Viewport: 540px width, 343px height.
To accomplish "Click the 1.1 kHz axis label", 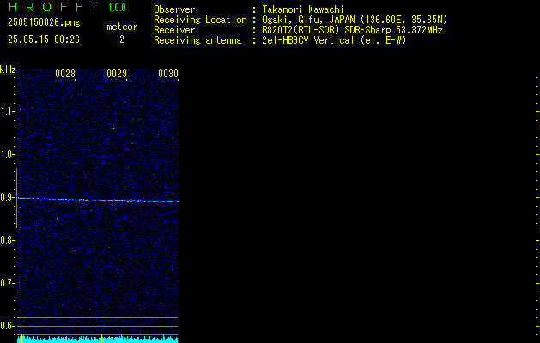I will 7,111.
